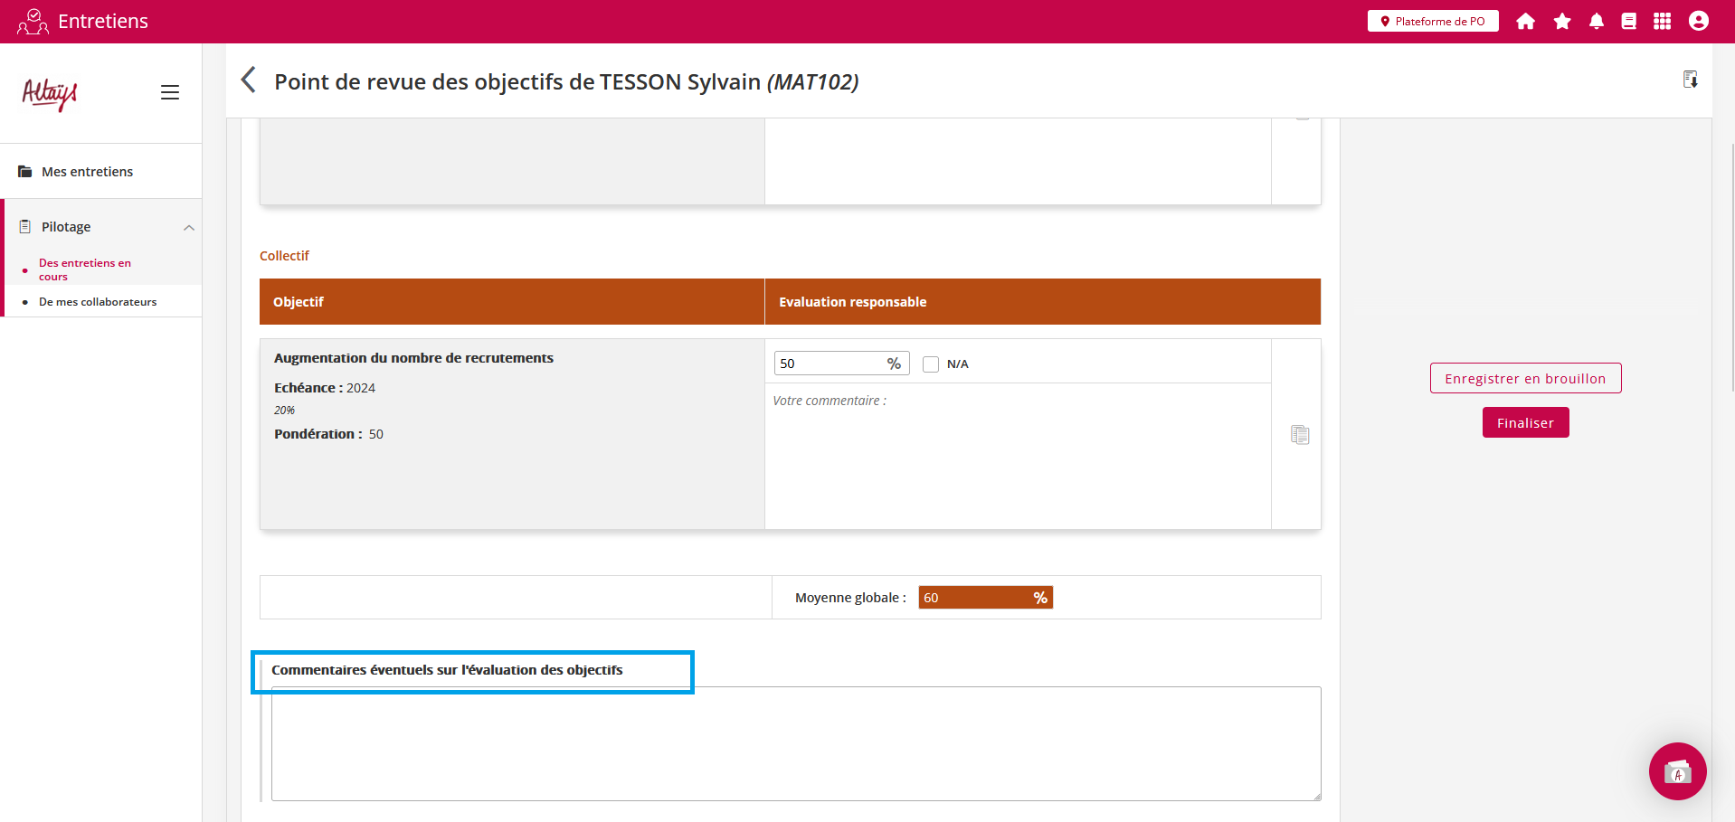1735x822 pixels.
Task: Click the Finaliser button
Action: pos(1524,423)
